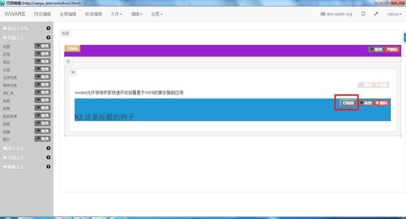This screenshot has width=406, height=219.
Task: Click 拖拽 handle on the purple bar
Action: (376, 49)
